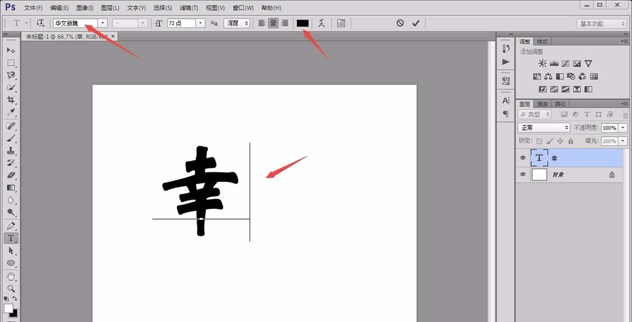This screenshot has height=322, width=632.
Task: Commit current text edits checkmark
Action: (416, 23)
